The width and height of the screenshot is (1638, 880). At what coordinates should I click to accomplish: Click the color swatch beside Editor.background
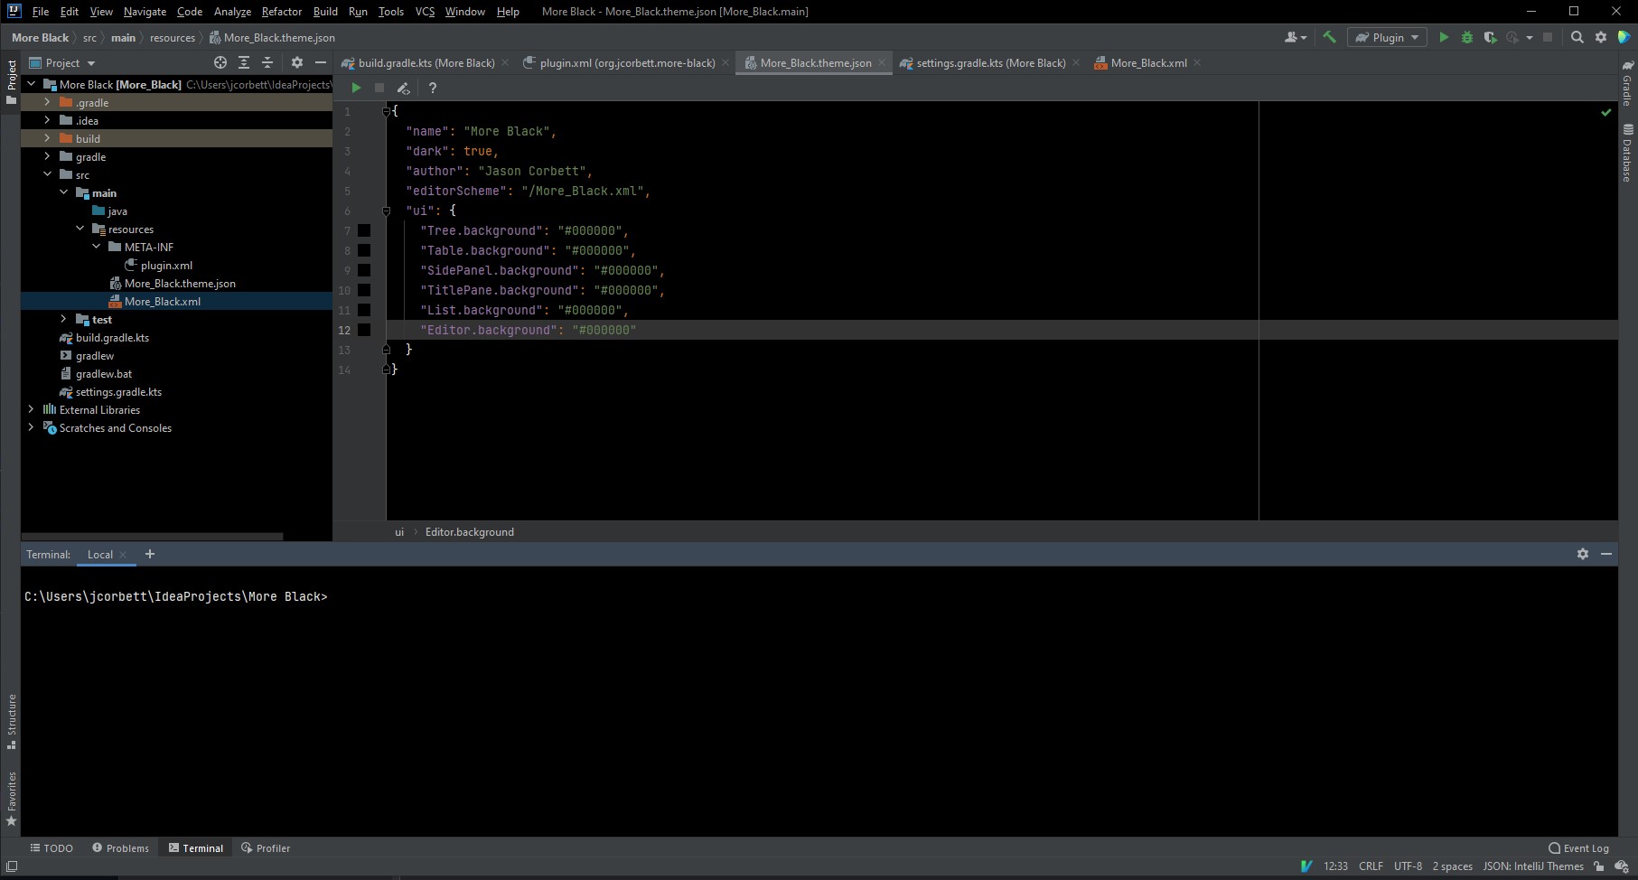pos(364,330)
